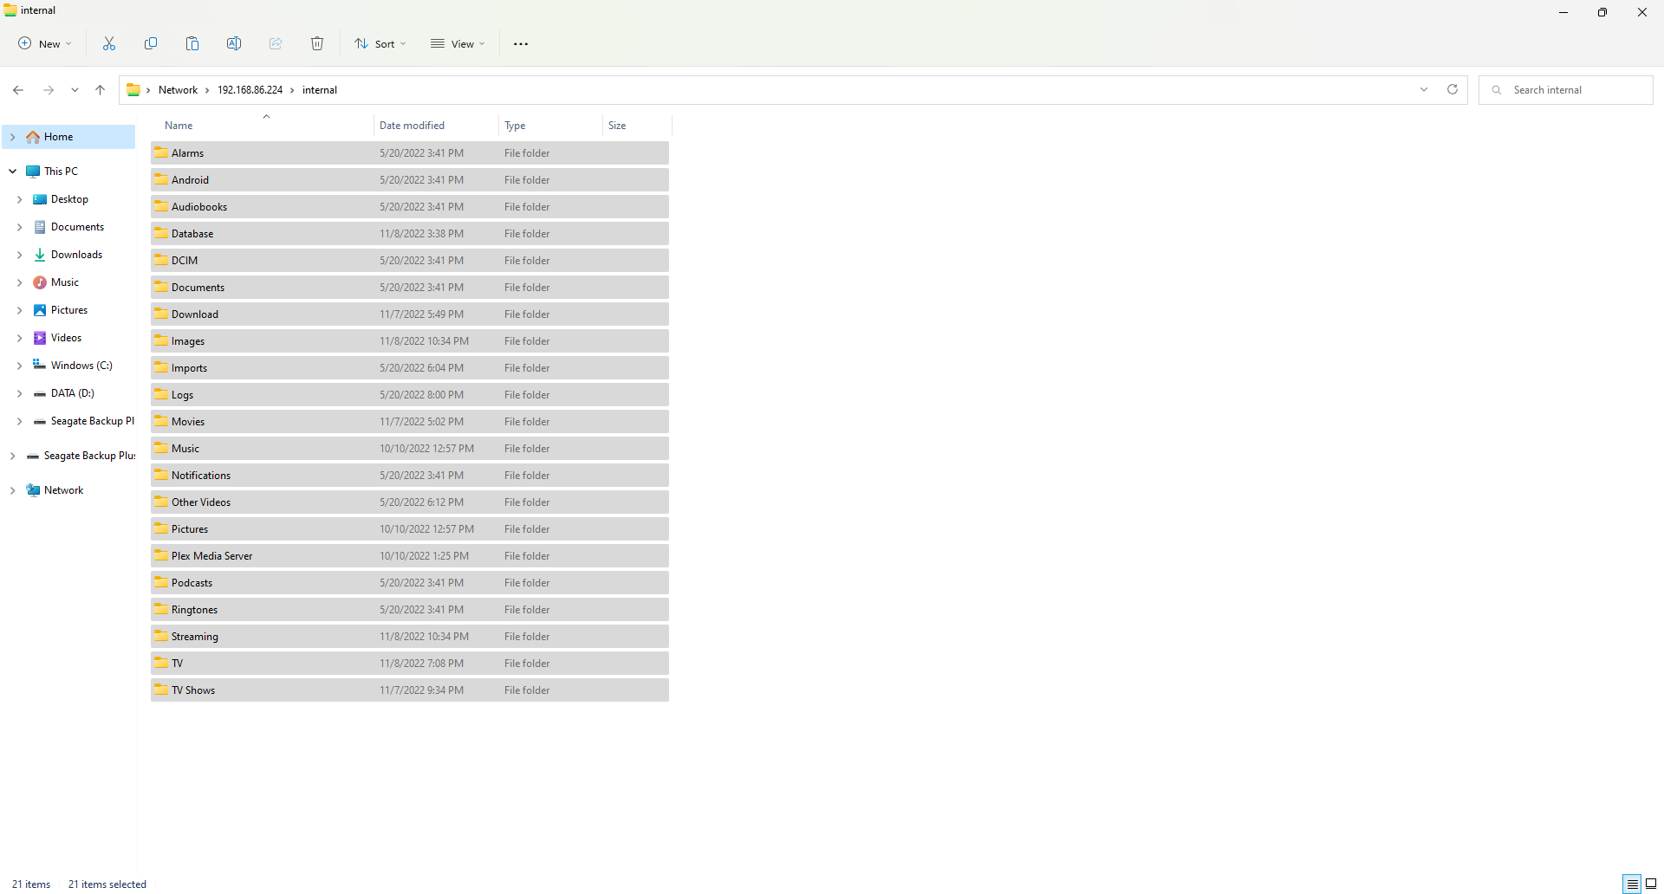
Task: Go up one folder level arrow
Action: [101, 90]
